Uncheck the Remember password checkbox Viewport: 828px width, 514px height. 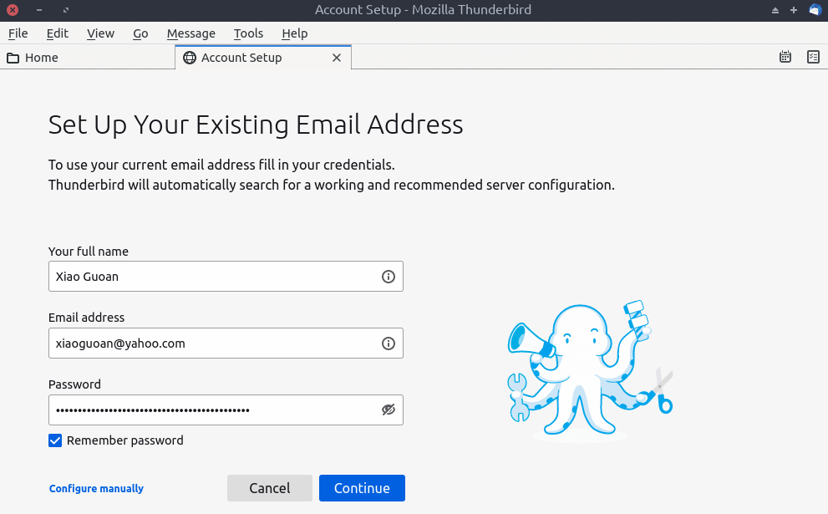55,440
